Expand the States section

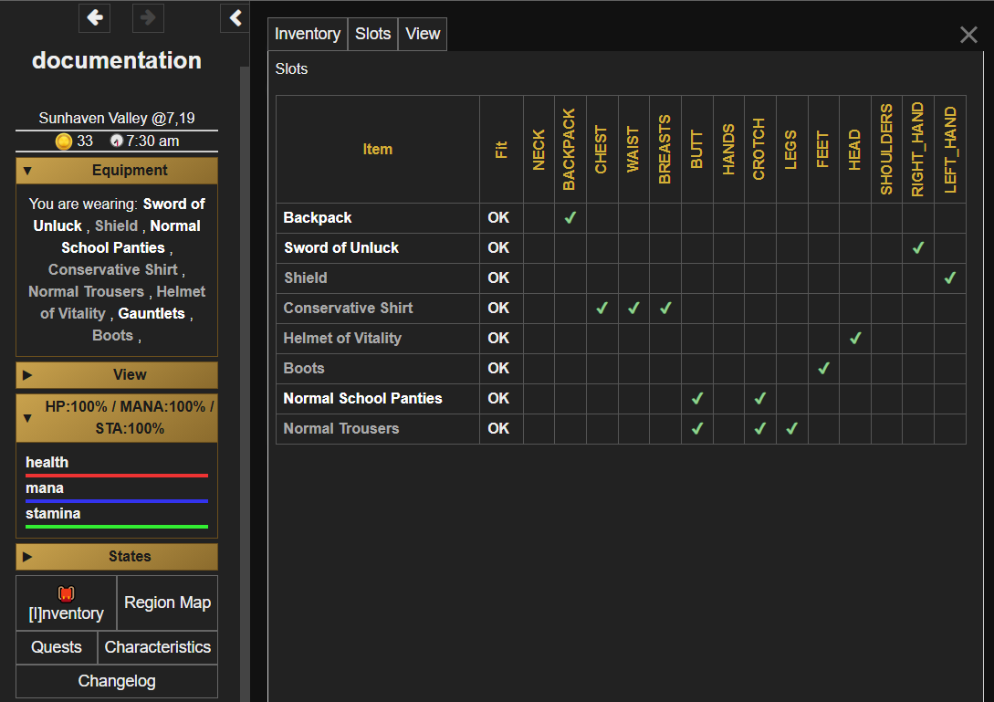pyautogui.click(x=117, y=557)
